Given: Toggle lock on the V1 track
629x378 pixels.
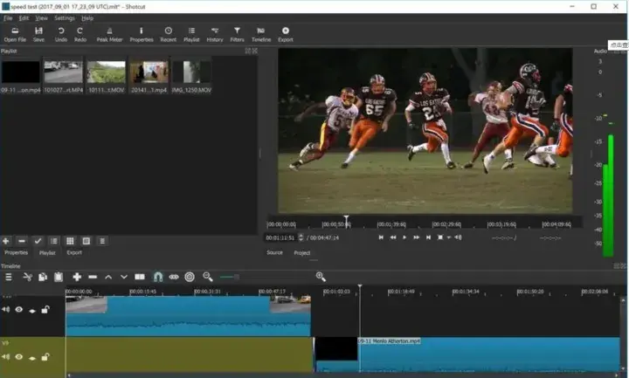Looking at the screenshot, I should tap(45, 356).
